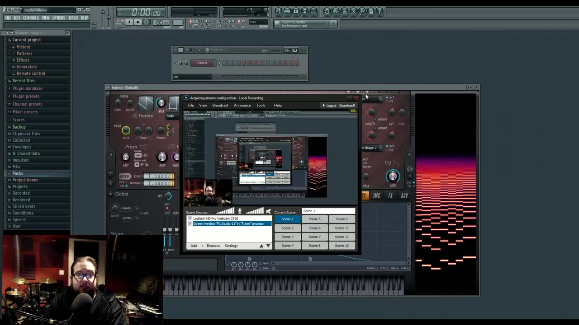
Task: Click the Harmor timbre MIX knob
Action: coord(161,103)
